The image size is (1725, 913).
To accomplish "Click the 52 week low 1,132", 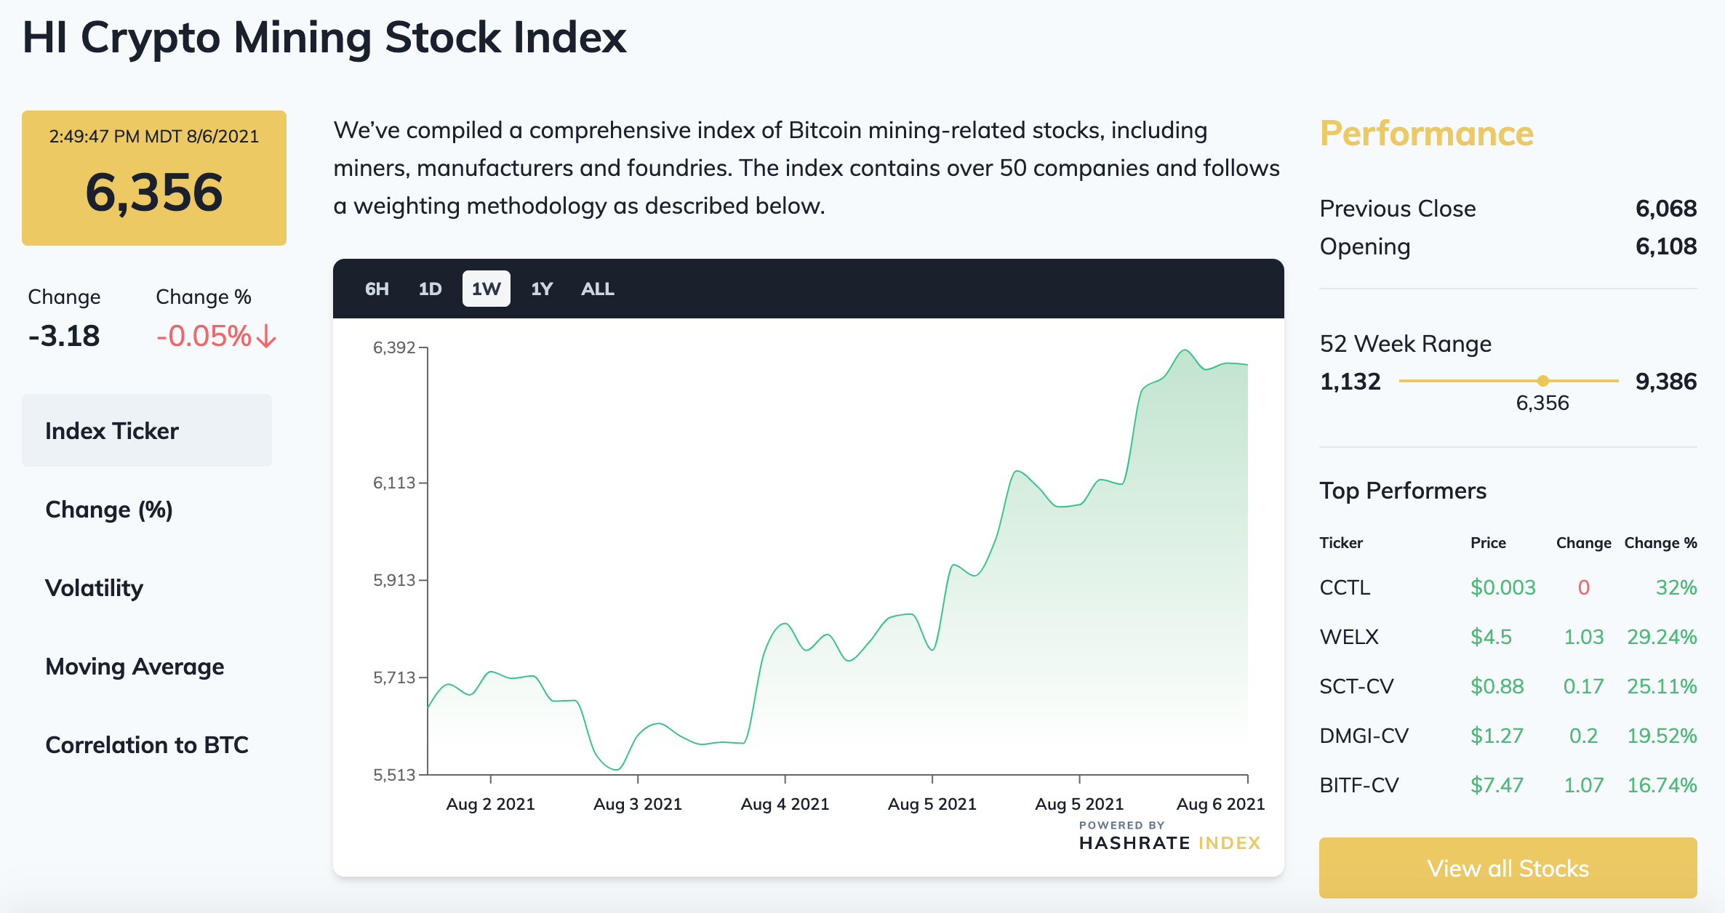I will point(1350,381).
